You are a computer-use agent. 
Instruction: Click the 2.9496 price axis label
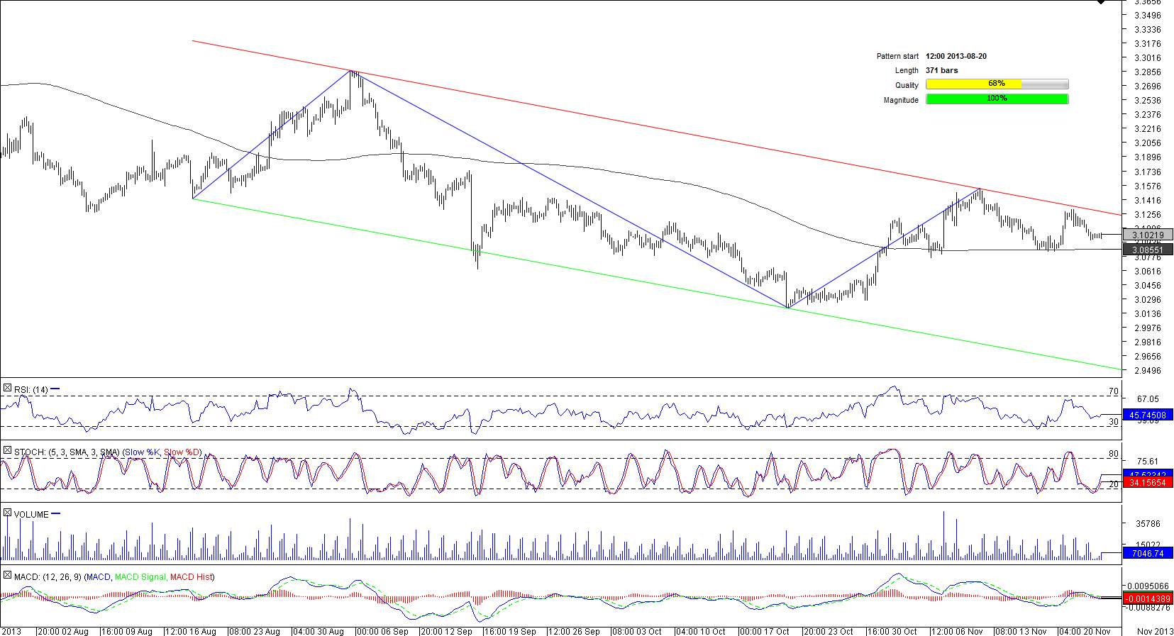1148,371
